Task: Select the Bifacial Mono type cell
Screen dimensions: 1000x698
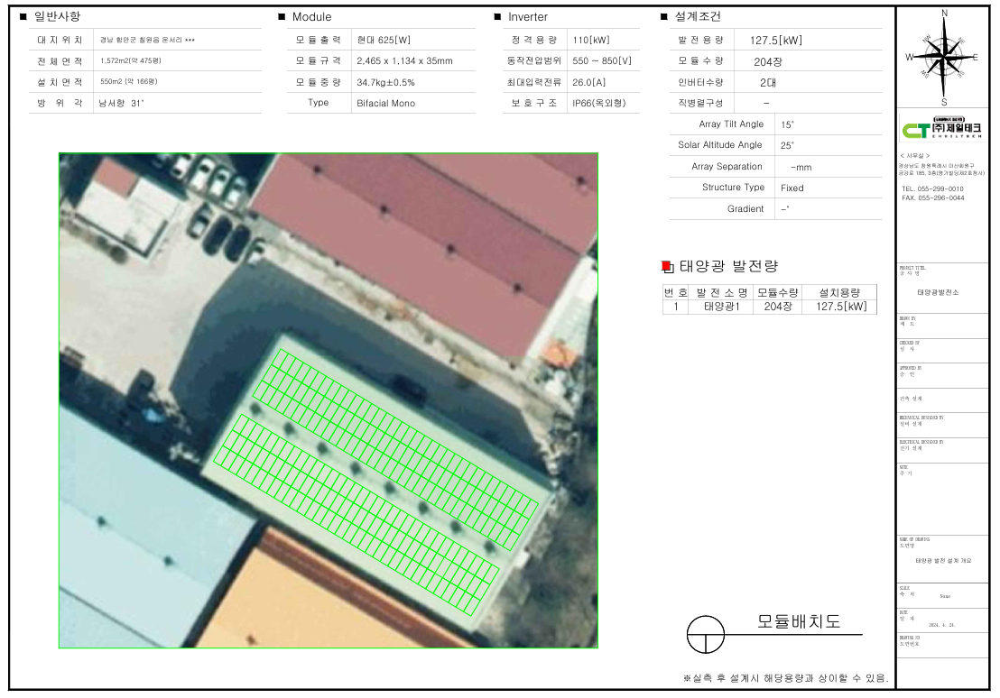Action: [386, 103]
